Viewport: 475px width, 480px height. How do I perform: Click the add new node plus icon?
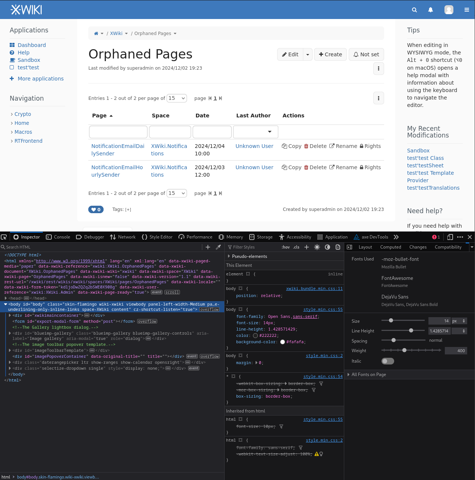click(x=208, y=247)
